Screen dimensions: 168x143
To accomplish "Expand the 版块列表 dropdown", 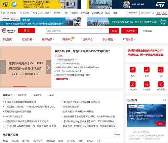I will [33, 39].
